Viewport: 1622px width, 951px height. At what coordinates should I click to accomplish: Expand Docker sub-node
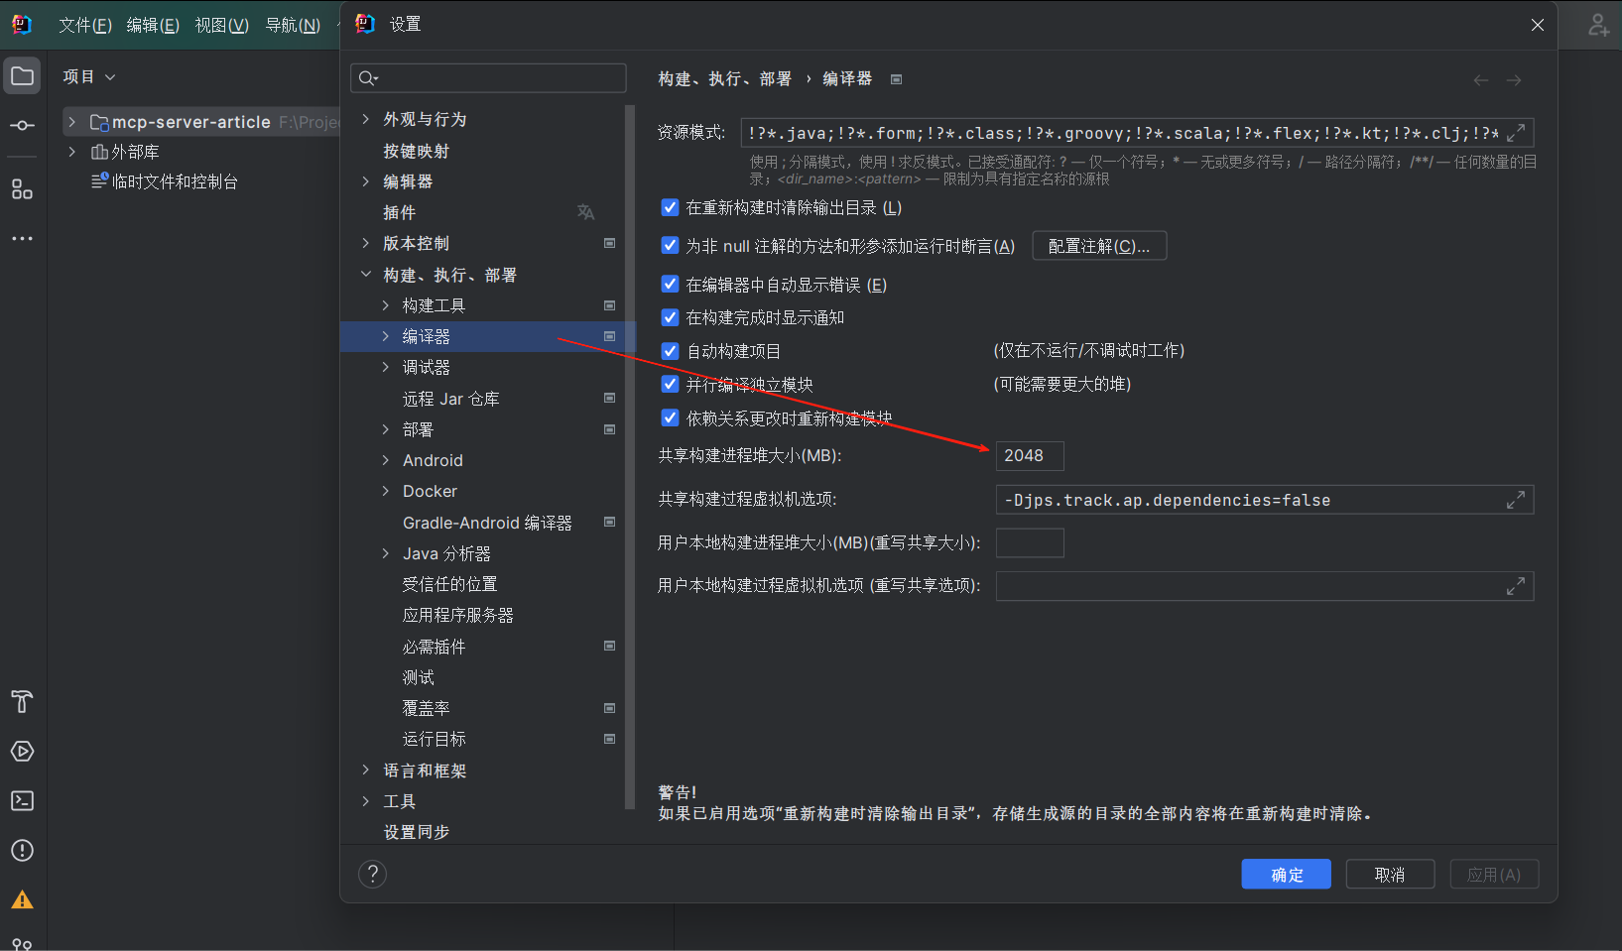click(x=386, y=491)
